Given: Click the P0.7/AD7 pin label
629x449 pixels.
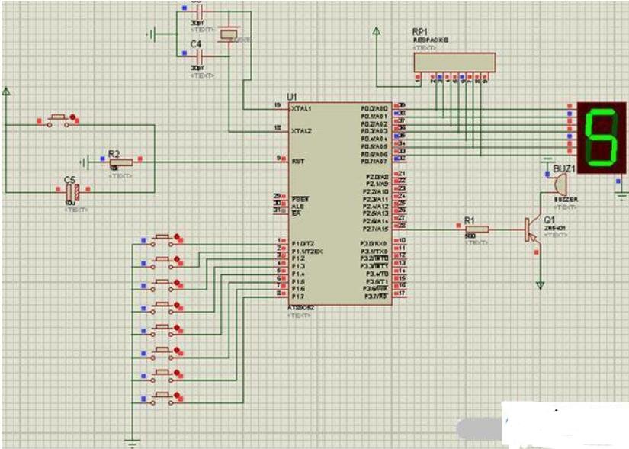Looking at the screenshot, I should 374,162.
